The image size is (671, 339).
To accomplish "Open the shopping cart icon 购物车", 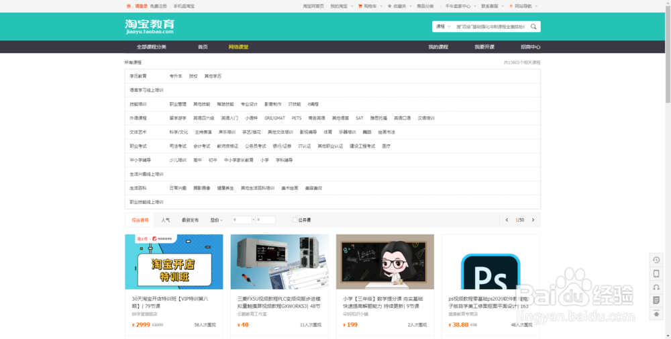I will [360, 6].
